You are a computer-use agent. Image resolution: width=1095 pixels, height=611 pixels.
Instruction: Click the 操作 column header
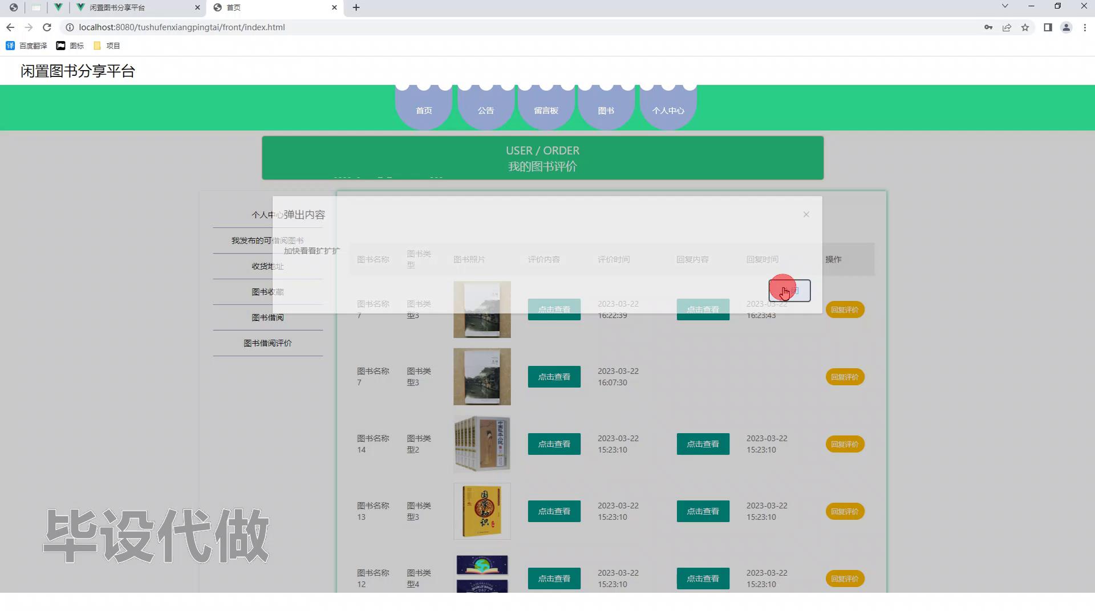(833, 259)
